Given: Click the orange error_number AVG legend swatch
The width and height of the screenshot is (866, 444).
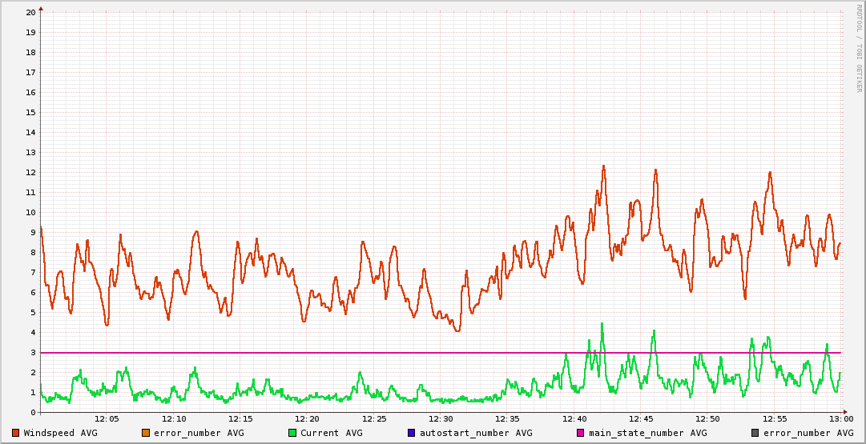Looking at the screenshot, I should pyautogui.click(x=145, y=433).
